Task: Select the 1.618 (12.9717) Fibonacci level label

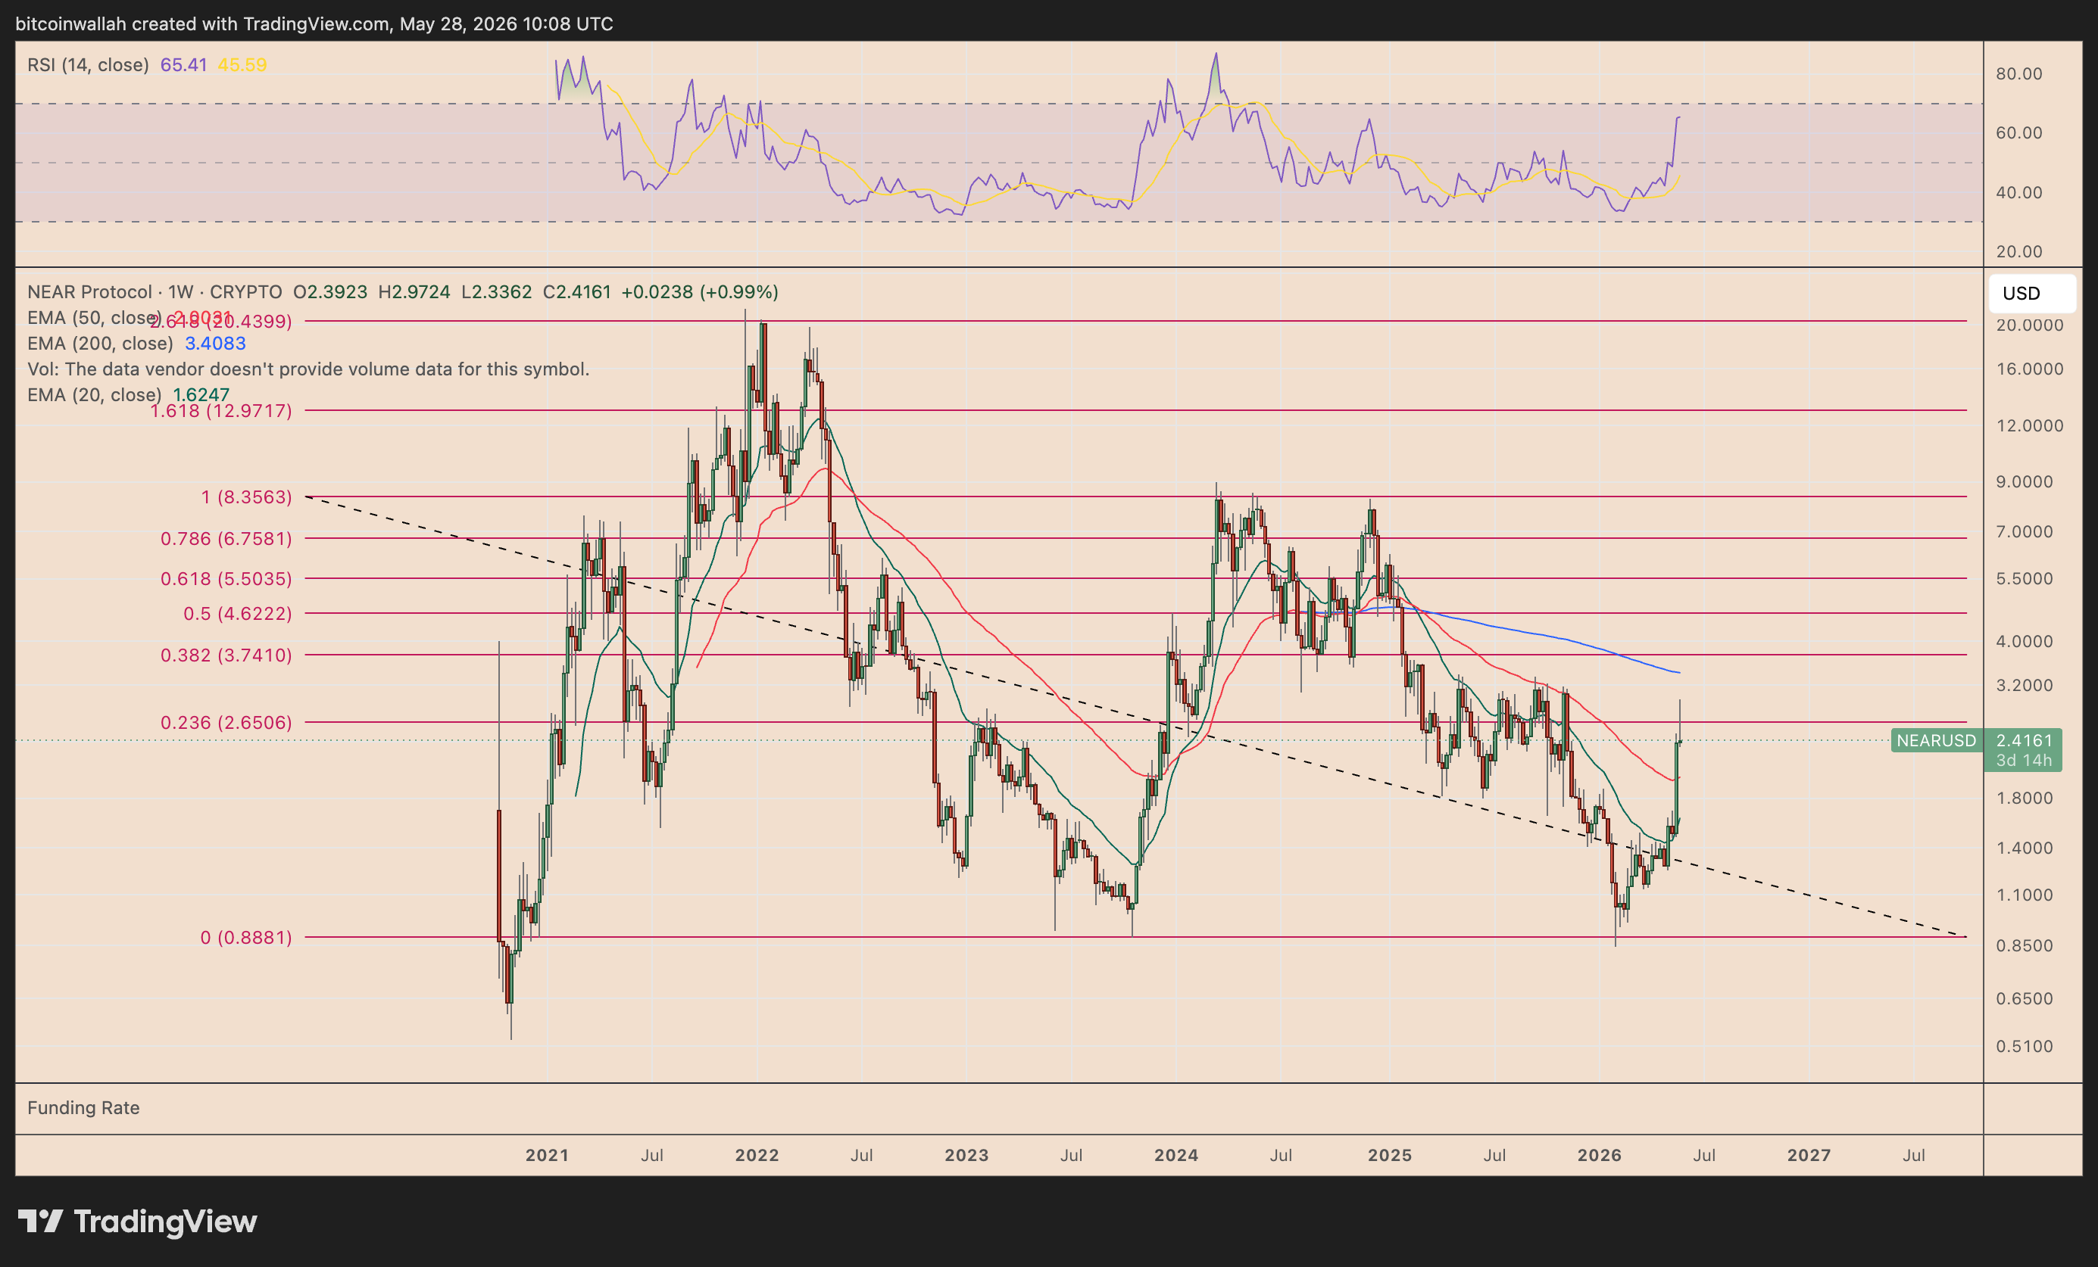Action: coord(220,411)
